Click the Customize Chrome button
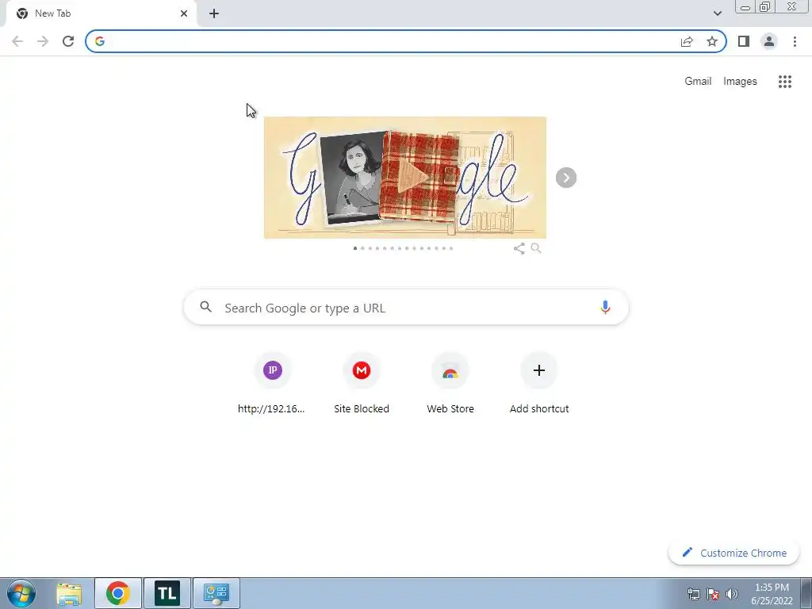This screenshot has width=812, height=609. 733,553
